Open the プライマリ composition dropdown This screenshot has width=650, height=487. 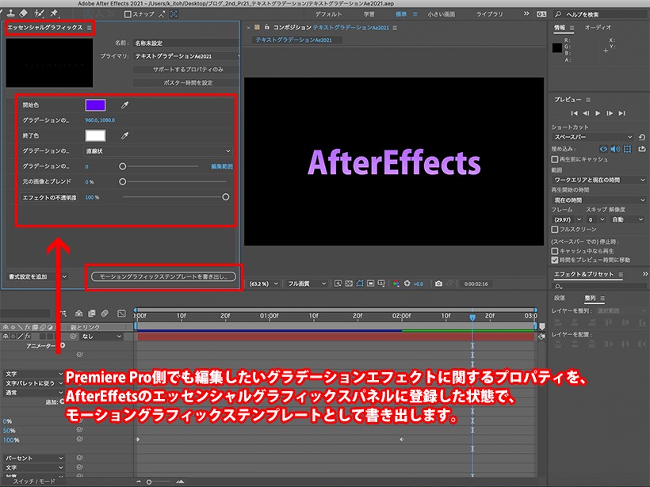click(185, 56)
